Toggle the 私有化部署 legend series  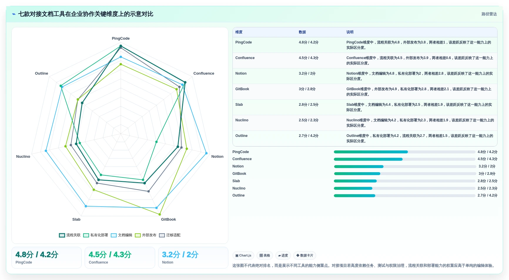(96, 235)
